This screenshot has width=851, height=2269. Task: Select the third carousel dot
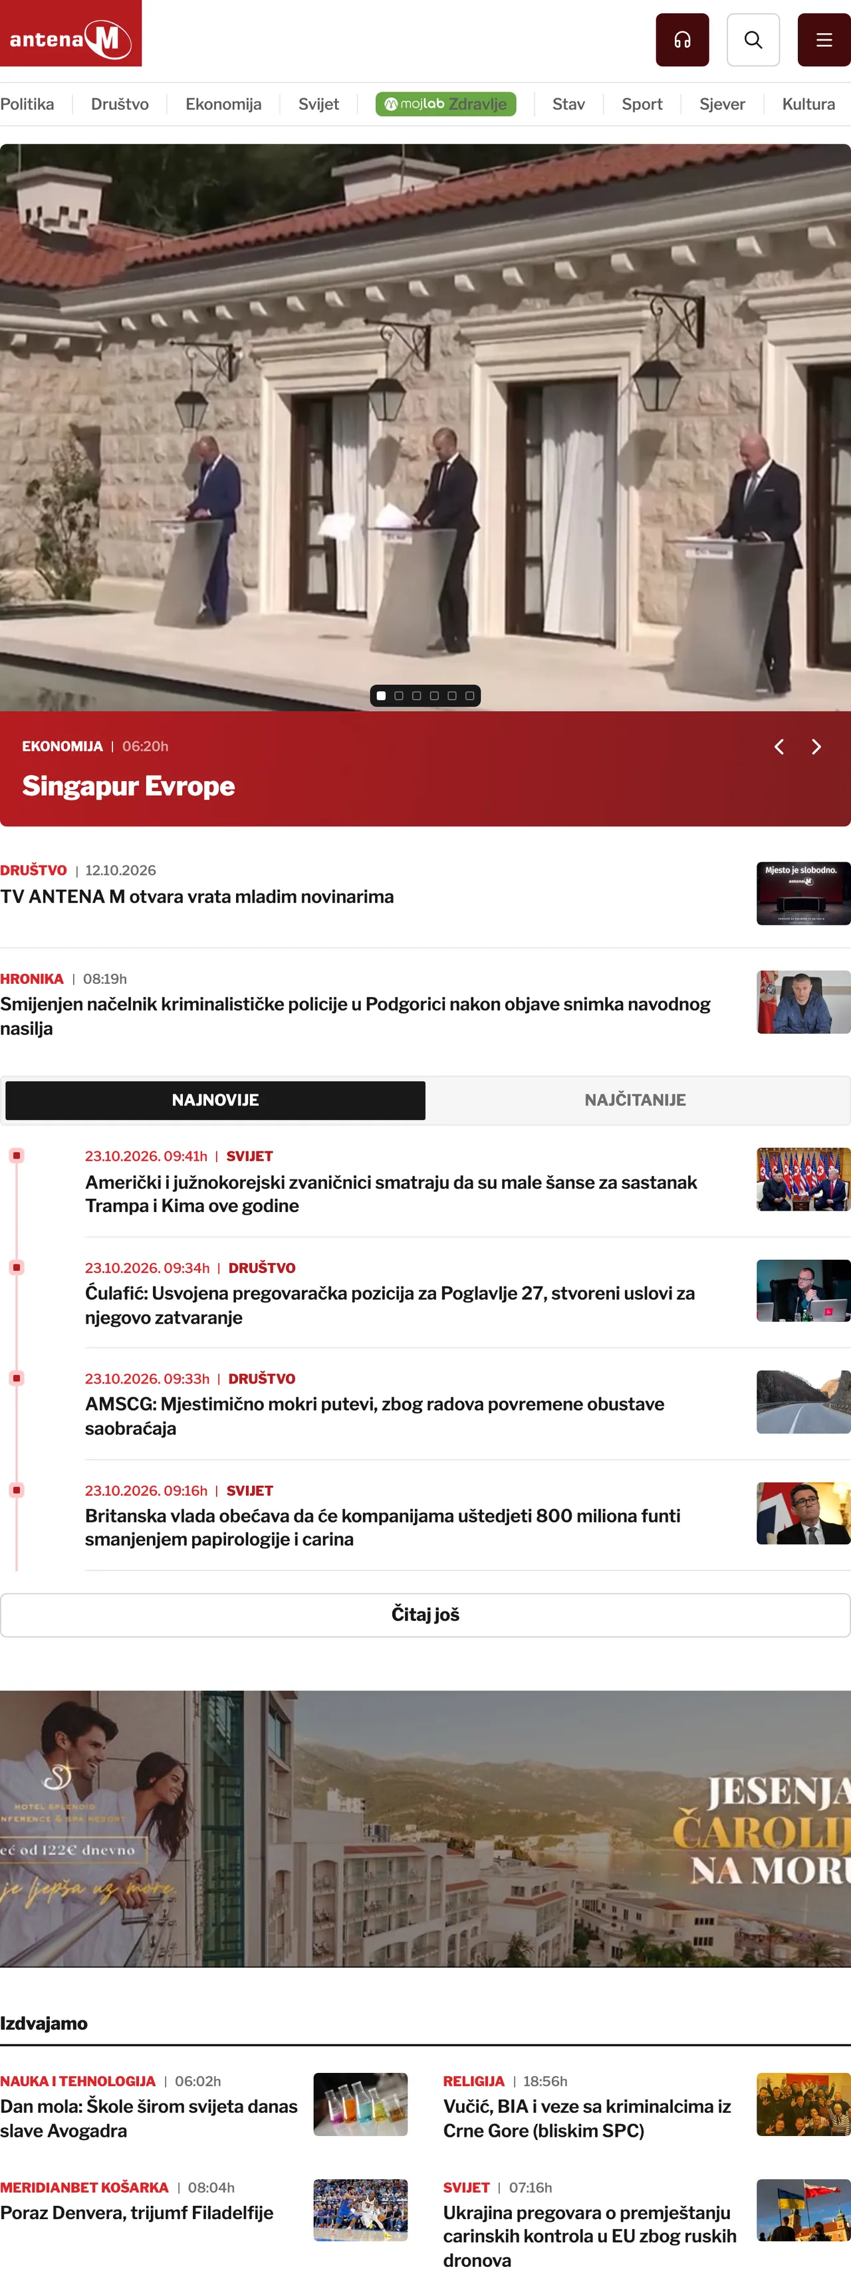click(417, 696)
